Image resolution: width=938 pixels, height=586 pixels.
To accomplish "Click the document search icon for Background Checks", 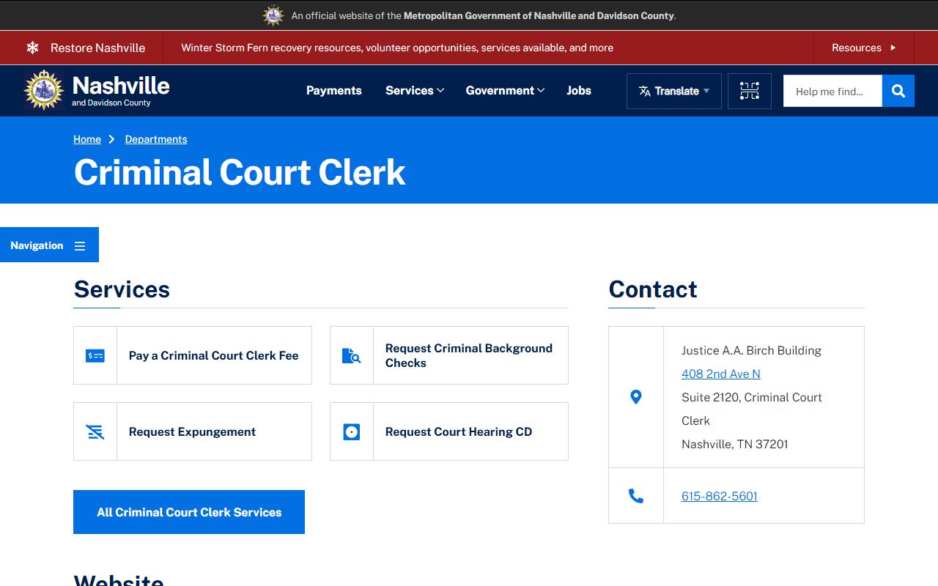I will 352,355.
